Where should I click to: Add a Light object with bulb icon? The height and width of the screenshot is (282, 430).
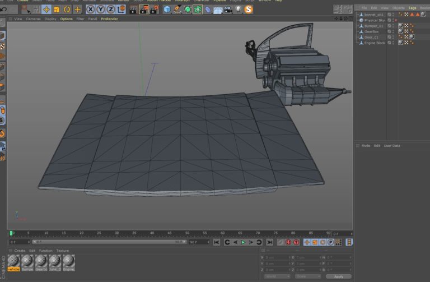(239, 10)
